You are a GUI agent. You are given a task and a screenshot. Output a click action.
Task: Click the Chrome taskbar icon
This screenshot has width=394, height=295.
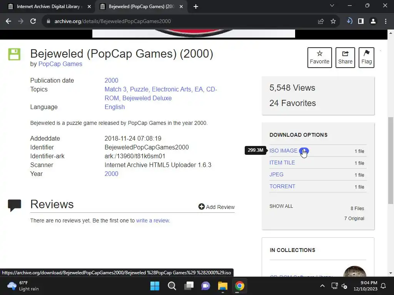click(239, 286)
